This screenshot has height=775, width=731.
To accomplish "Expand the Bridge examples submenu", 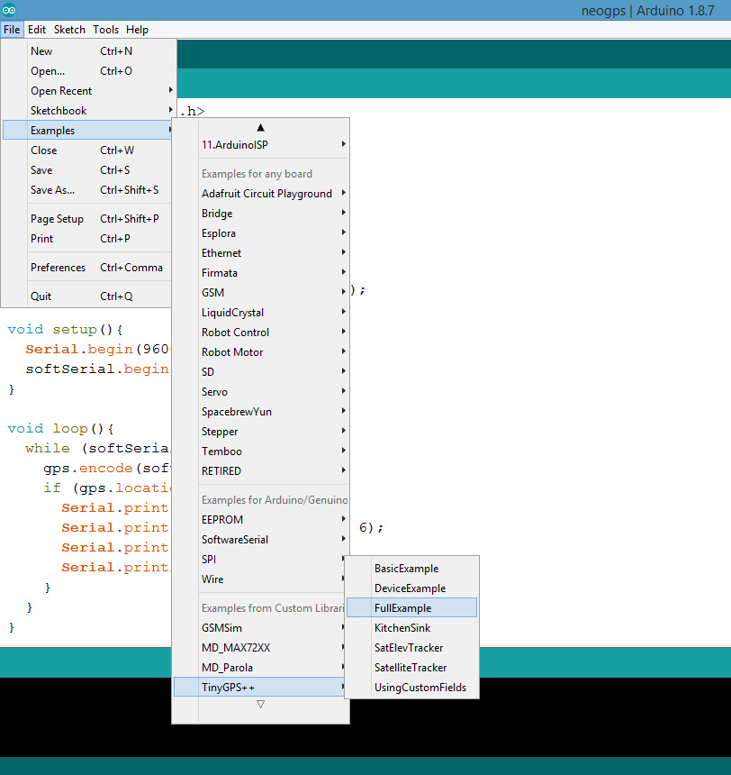I will pos(260,213).
